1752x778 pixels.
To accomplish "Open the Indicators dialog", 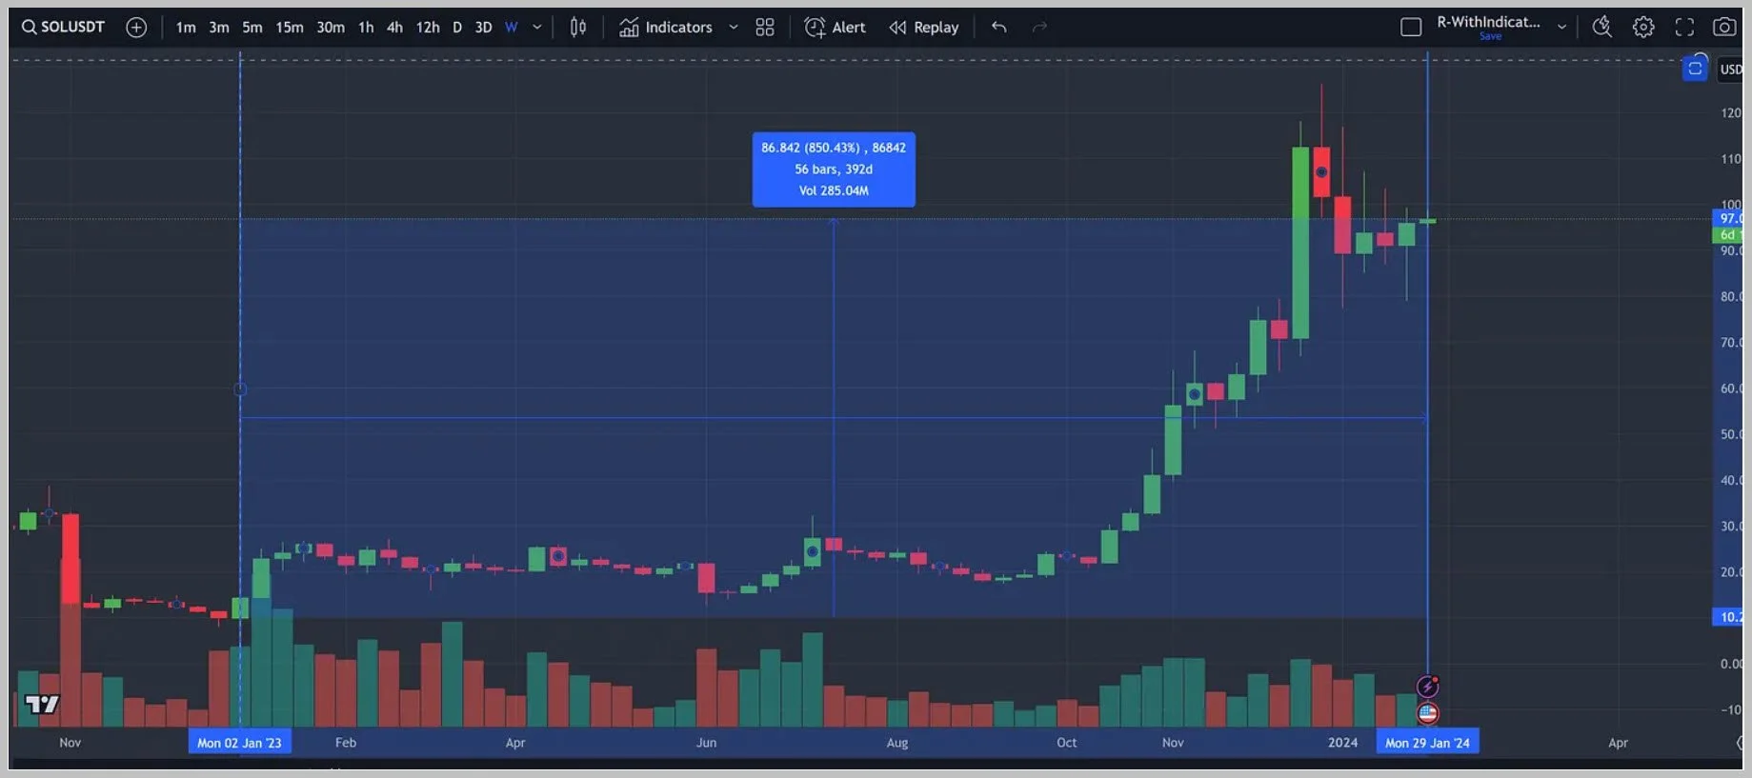I will click(x=666, y=28).
